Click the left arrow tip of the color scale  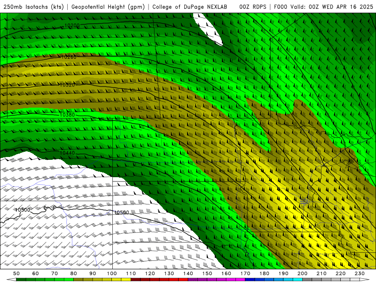tap(11, 280)
